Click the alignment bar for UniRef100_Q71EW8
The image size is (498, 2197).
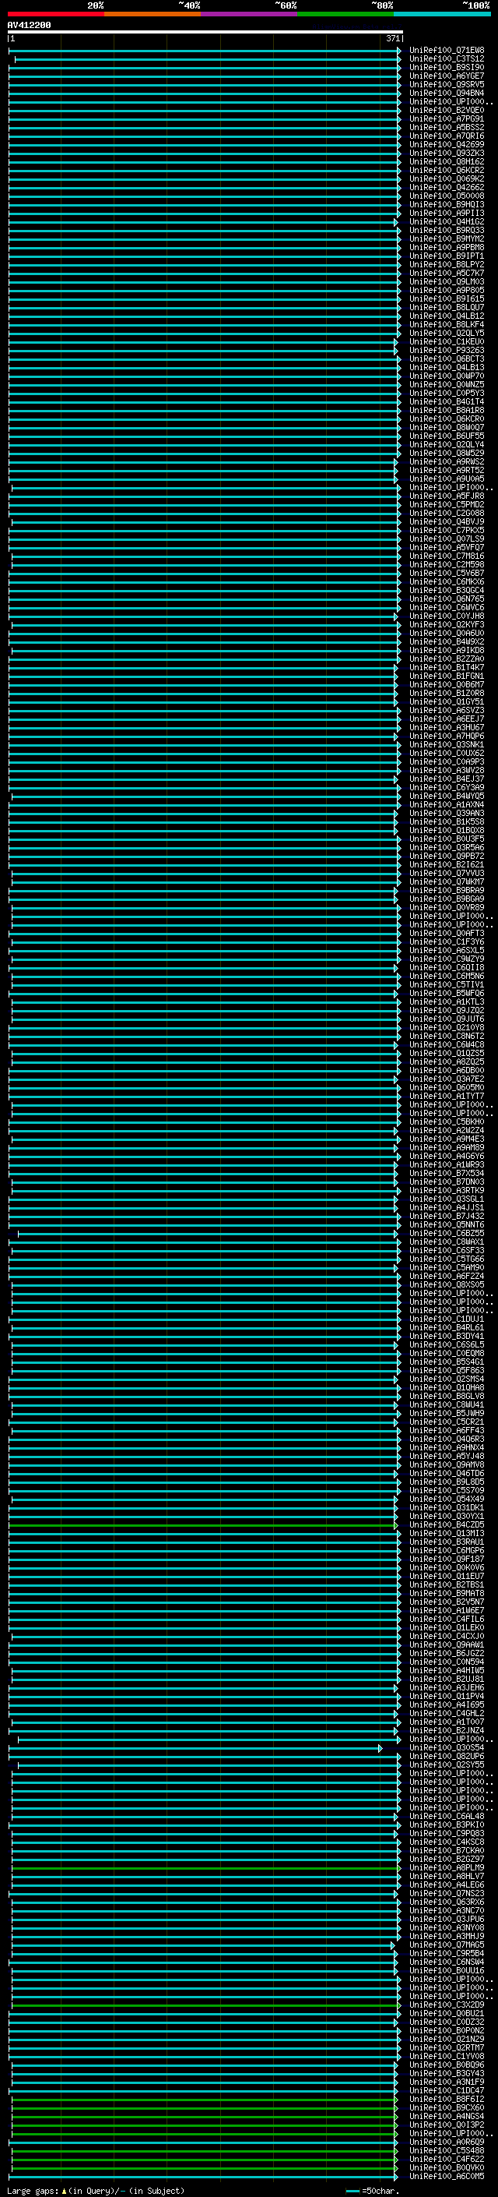[x=205, y=51]
